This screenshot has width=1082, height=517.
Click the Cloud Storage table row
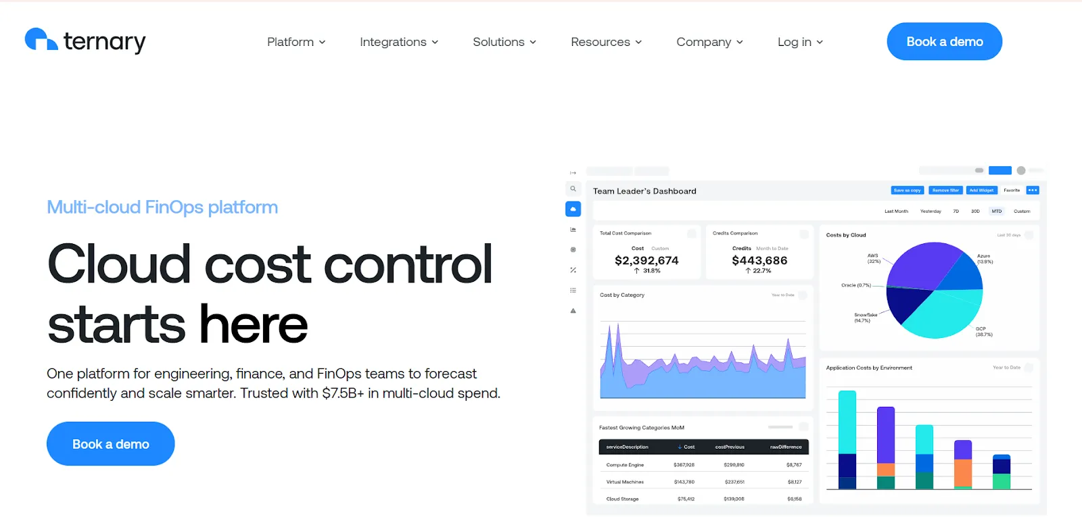(x=703, y=499)
